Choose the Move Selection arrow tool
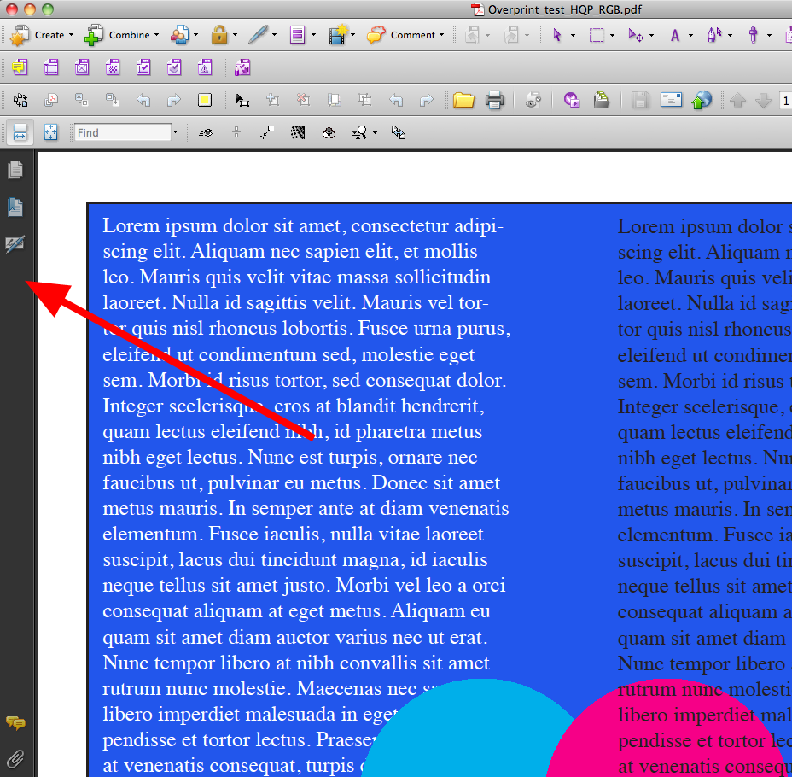This screenshot has height=777, width=792. 636,35
